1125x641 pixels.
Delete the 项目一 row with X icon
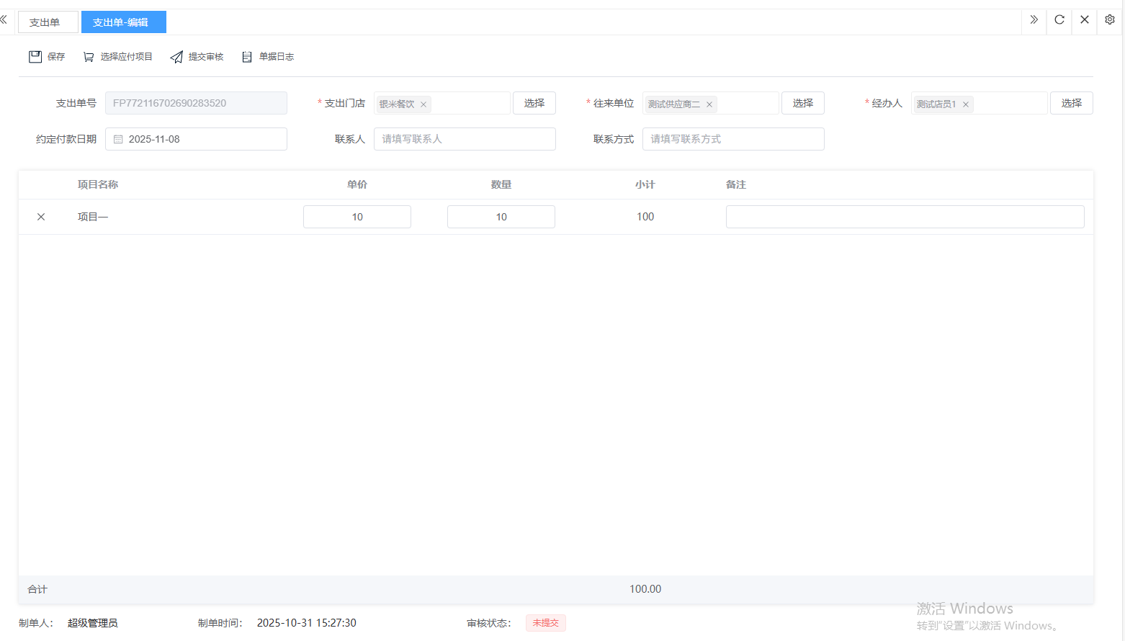41,217
